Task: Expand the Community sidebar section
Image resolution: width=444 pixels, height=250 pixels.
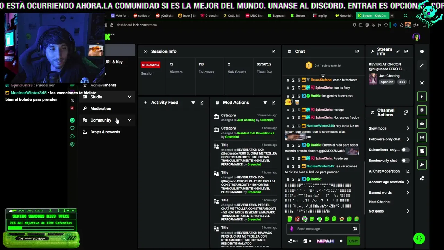Action: pyautogui.click(x=129, y=120)
